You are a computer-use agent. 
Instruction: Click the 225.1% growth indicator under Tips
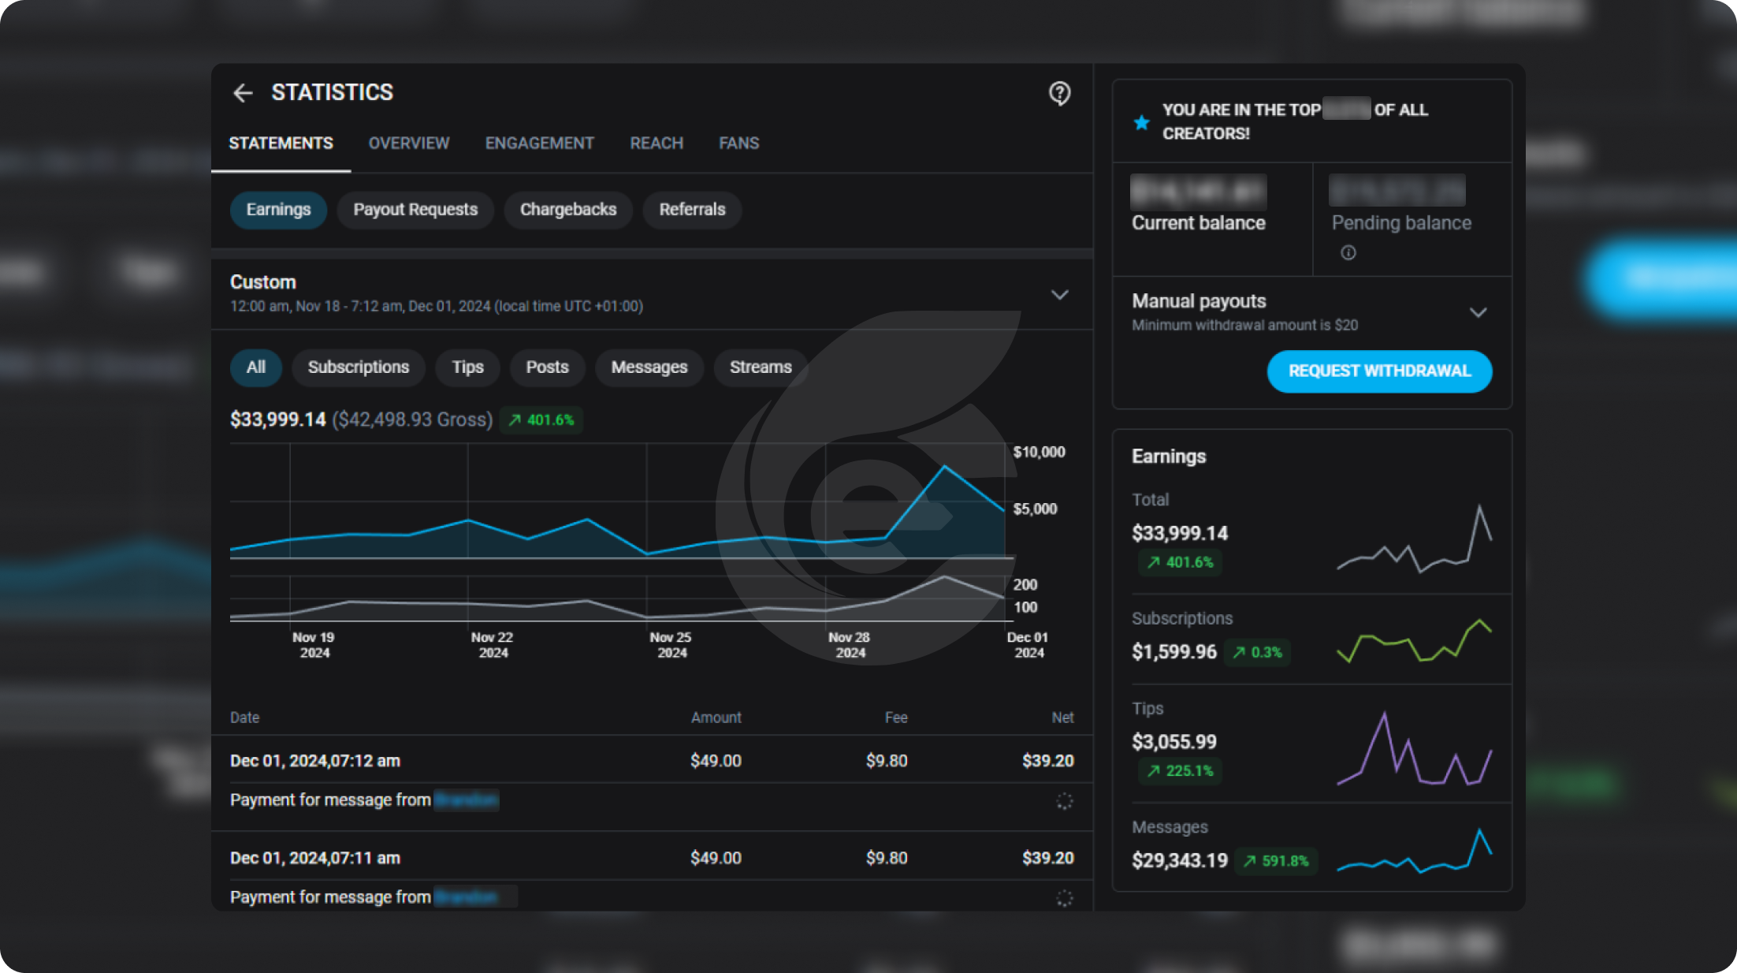click(x=1179, y=771)
